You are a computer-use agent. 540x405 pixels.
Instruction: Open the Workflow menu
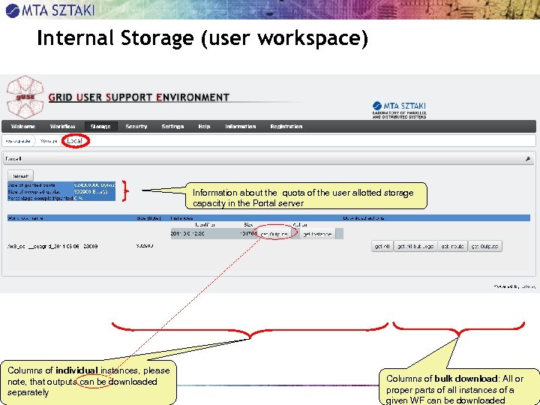63,127
